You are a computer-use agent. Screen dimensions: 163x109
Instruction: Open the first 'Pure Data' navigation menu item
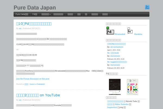[22, 14]
